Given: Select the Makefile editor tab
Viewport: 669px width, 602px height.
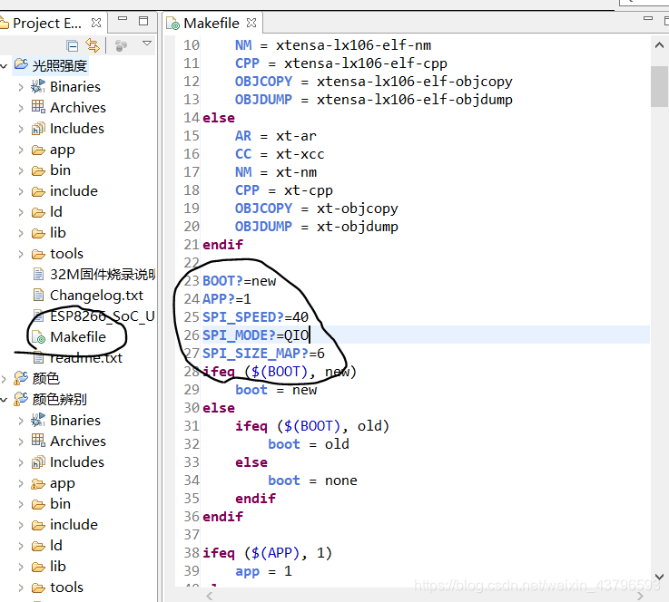Looking at the screenshot, I should click(x=212, y=23).
